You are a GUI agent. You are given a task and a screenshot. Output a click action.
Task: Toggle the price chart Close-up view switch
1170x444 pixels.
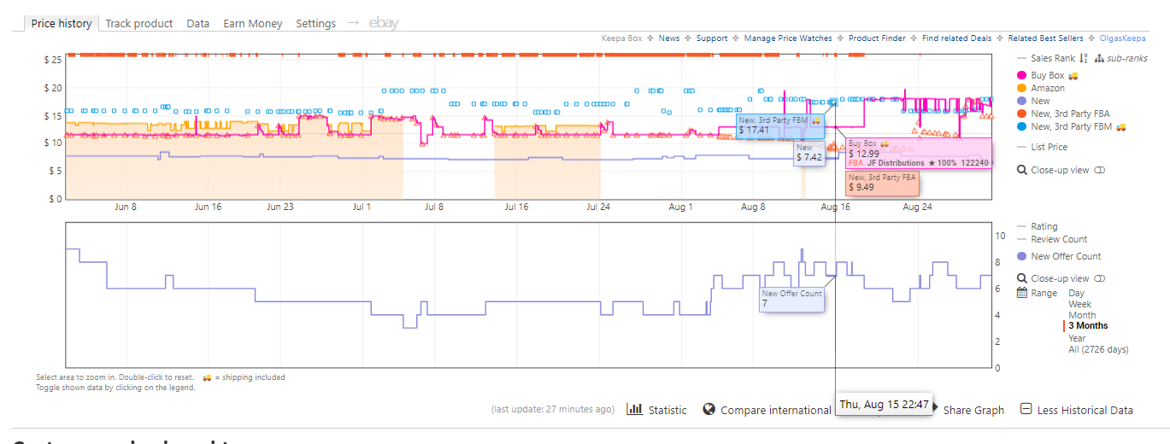click(x=1100, y=170)
